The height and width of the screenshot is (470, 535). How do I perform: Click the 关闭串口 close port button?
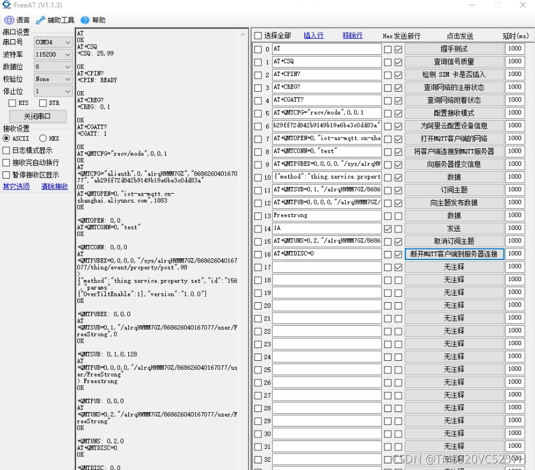tap(37, 116)
